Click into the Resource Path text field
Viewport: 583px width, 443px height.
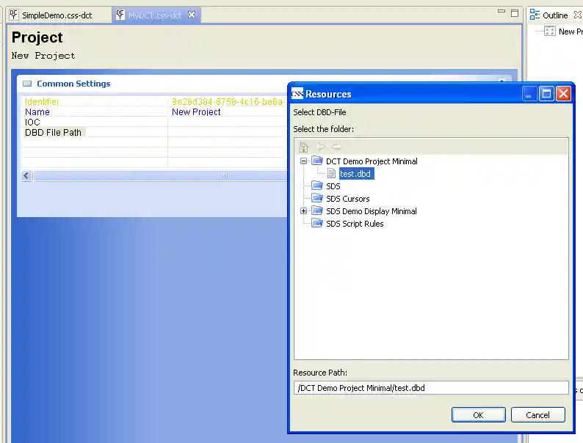(x=431, y=388)
